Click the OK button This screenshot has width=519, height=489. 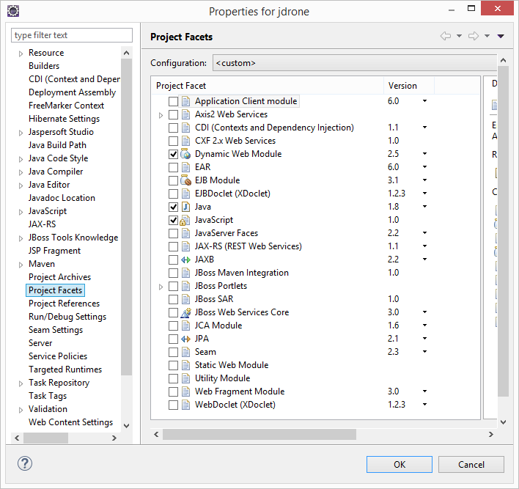click(x=400, y=465)
